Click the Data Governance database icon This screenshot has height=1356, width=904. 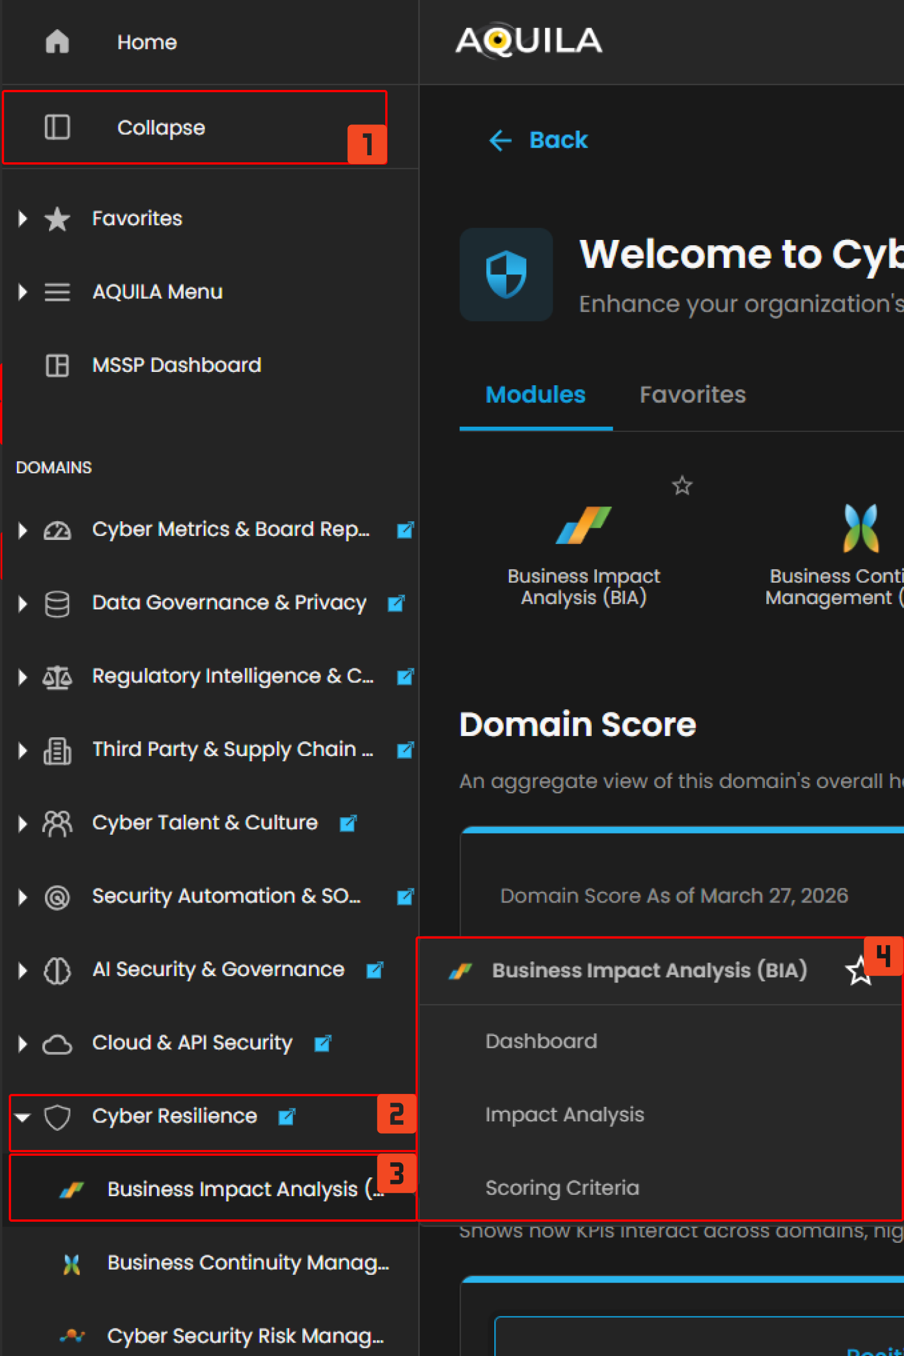click(x=57, y=604)
